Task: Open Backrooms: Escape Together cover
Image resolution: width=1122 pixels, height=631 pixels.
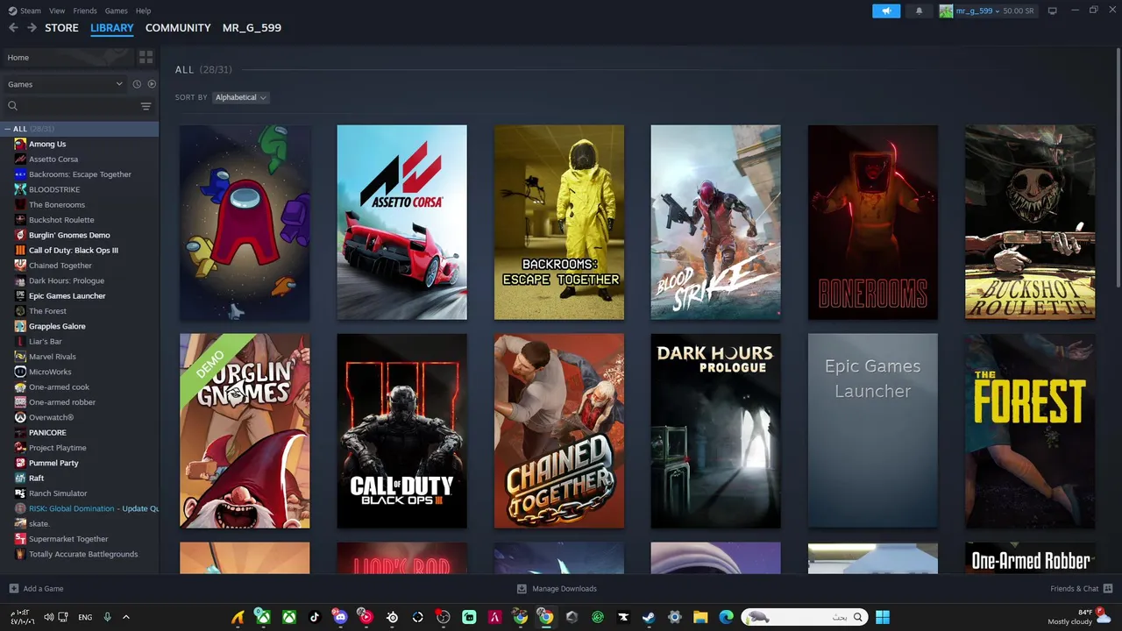Action: tap(559, 223)
